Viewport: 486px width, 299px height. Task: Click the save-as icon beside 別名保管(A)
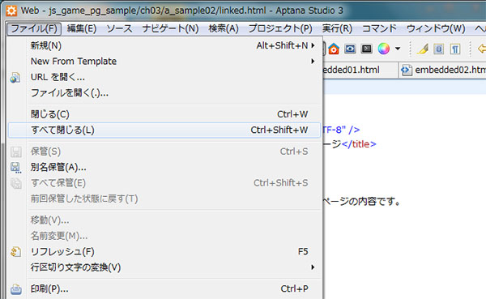[16, 168]
